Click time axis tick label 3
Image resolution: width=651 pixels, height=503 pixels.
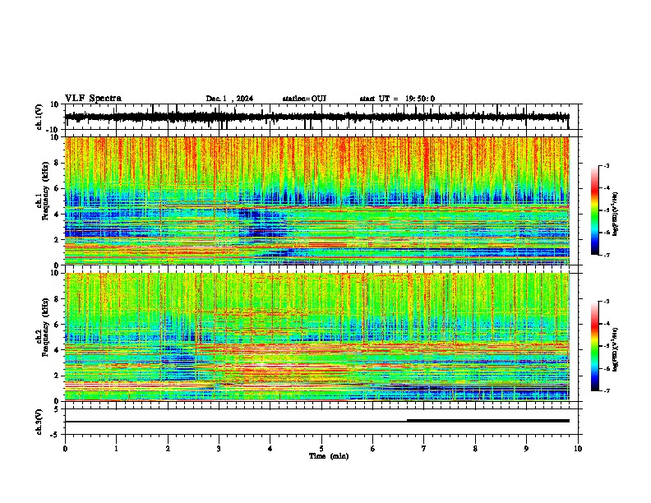219,449
